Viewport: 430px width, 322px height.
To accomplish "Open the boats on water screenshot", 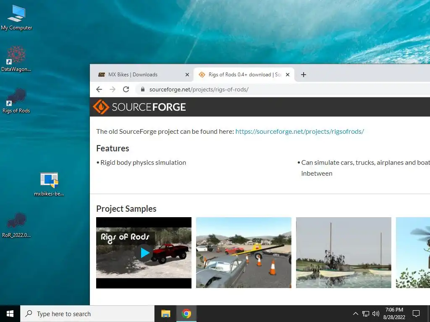I will 343,253.
